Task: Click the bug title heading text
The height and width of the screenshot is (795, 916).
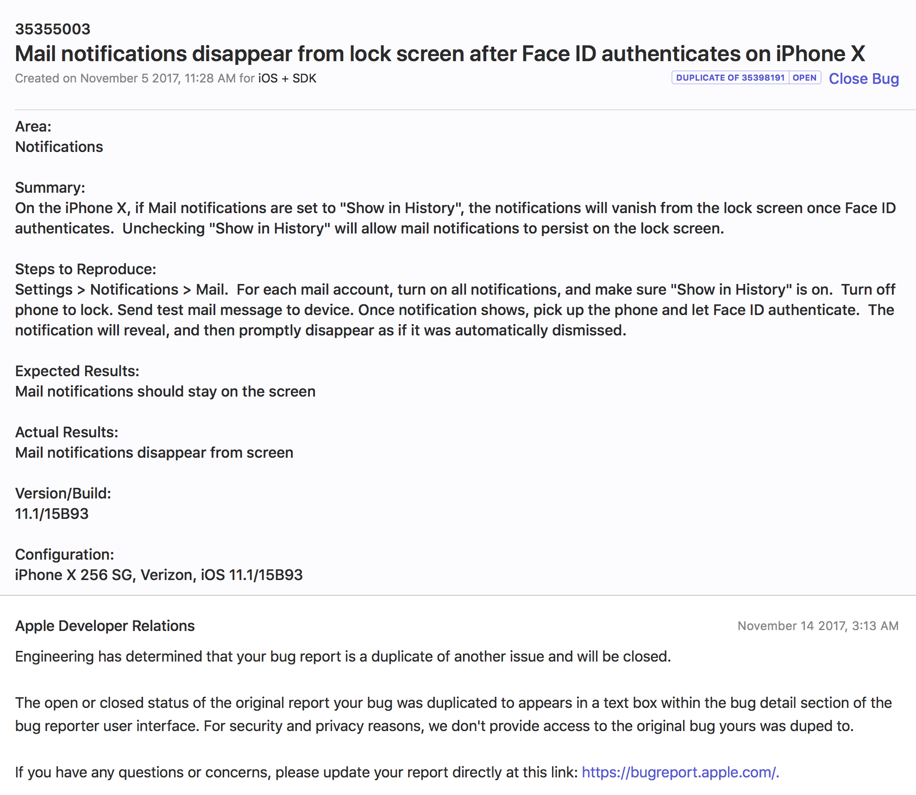Action: [x=440, y=54]
